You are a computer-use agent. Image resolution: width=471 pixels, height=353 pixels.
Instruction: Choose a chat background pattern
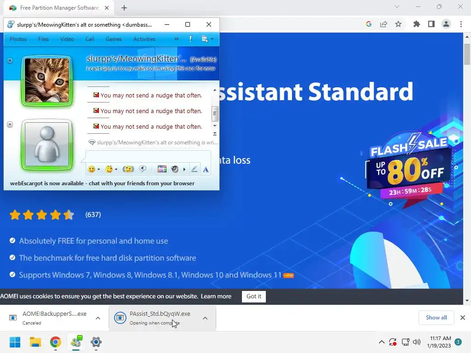tap(162, 169)
